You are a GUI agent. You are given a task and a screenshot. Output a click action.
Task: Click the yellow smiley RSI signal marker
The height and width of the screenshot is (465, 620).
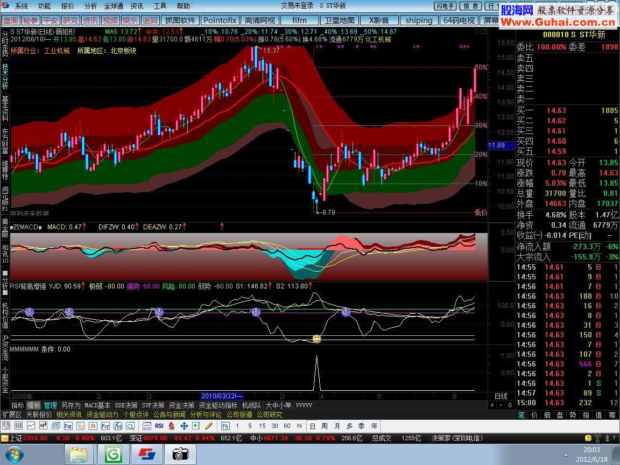click(x=316, y=339)
